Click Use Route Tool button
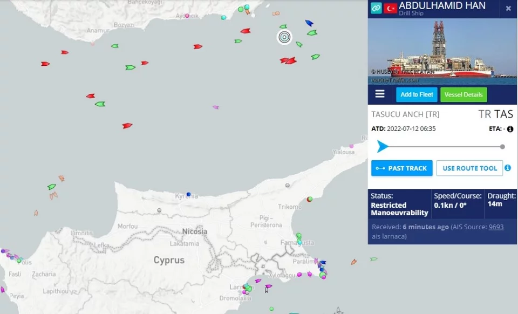The width and height of the screenshot is (518, 314). [469, 168]
